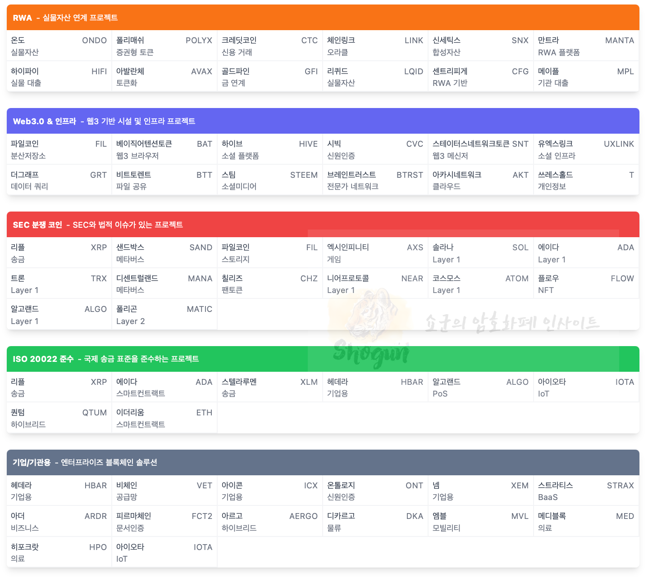The image size is (648, 577).
Task: Click the RWA 실물자산 연계 프로젝트 section header
Action: (323, 18)
